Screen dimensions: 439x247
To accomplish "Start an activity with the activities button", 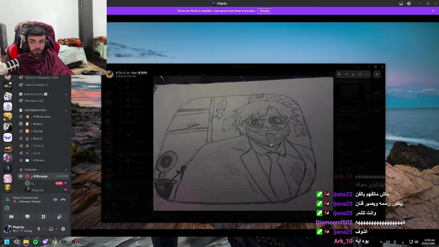I will coord(44,217).
